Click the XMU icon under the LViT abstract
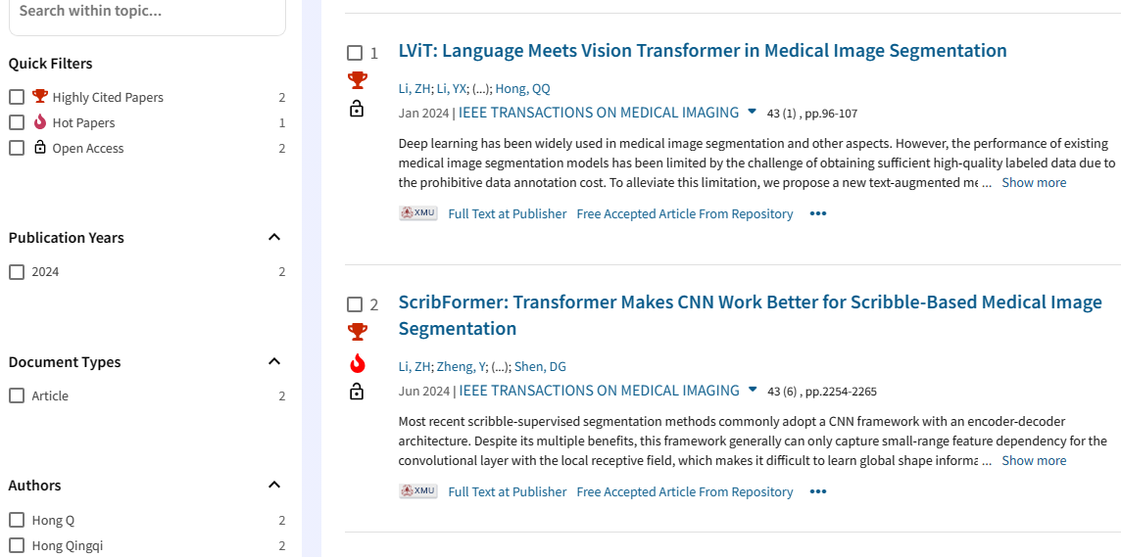 click(x=418, y=213)
